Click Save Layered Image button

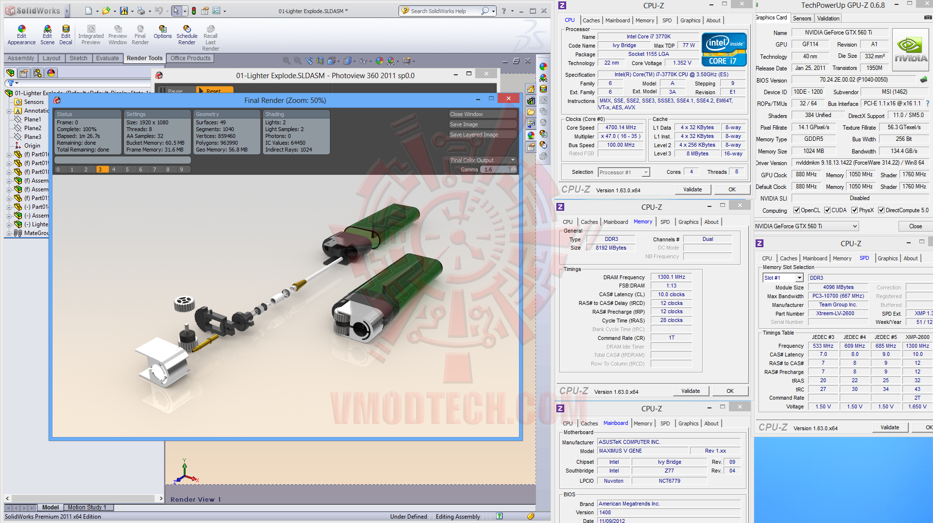click(483, 135)
